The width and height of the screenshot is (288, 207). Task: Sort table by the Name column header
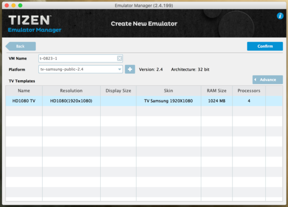(x=24, y=91)
